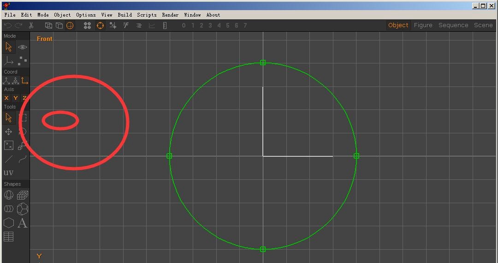Add a cube mesh shape
This screenshot has width=498, height=263.
[23, 195]
